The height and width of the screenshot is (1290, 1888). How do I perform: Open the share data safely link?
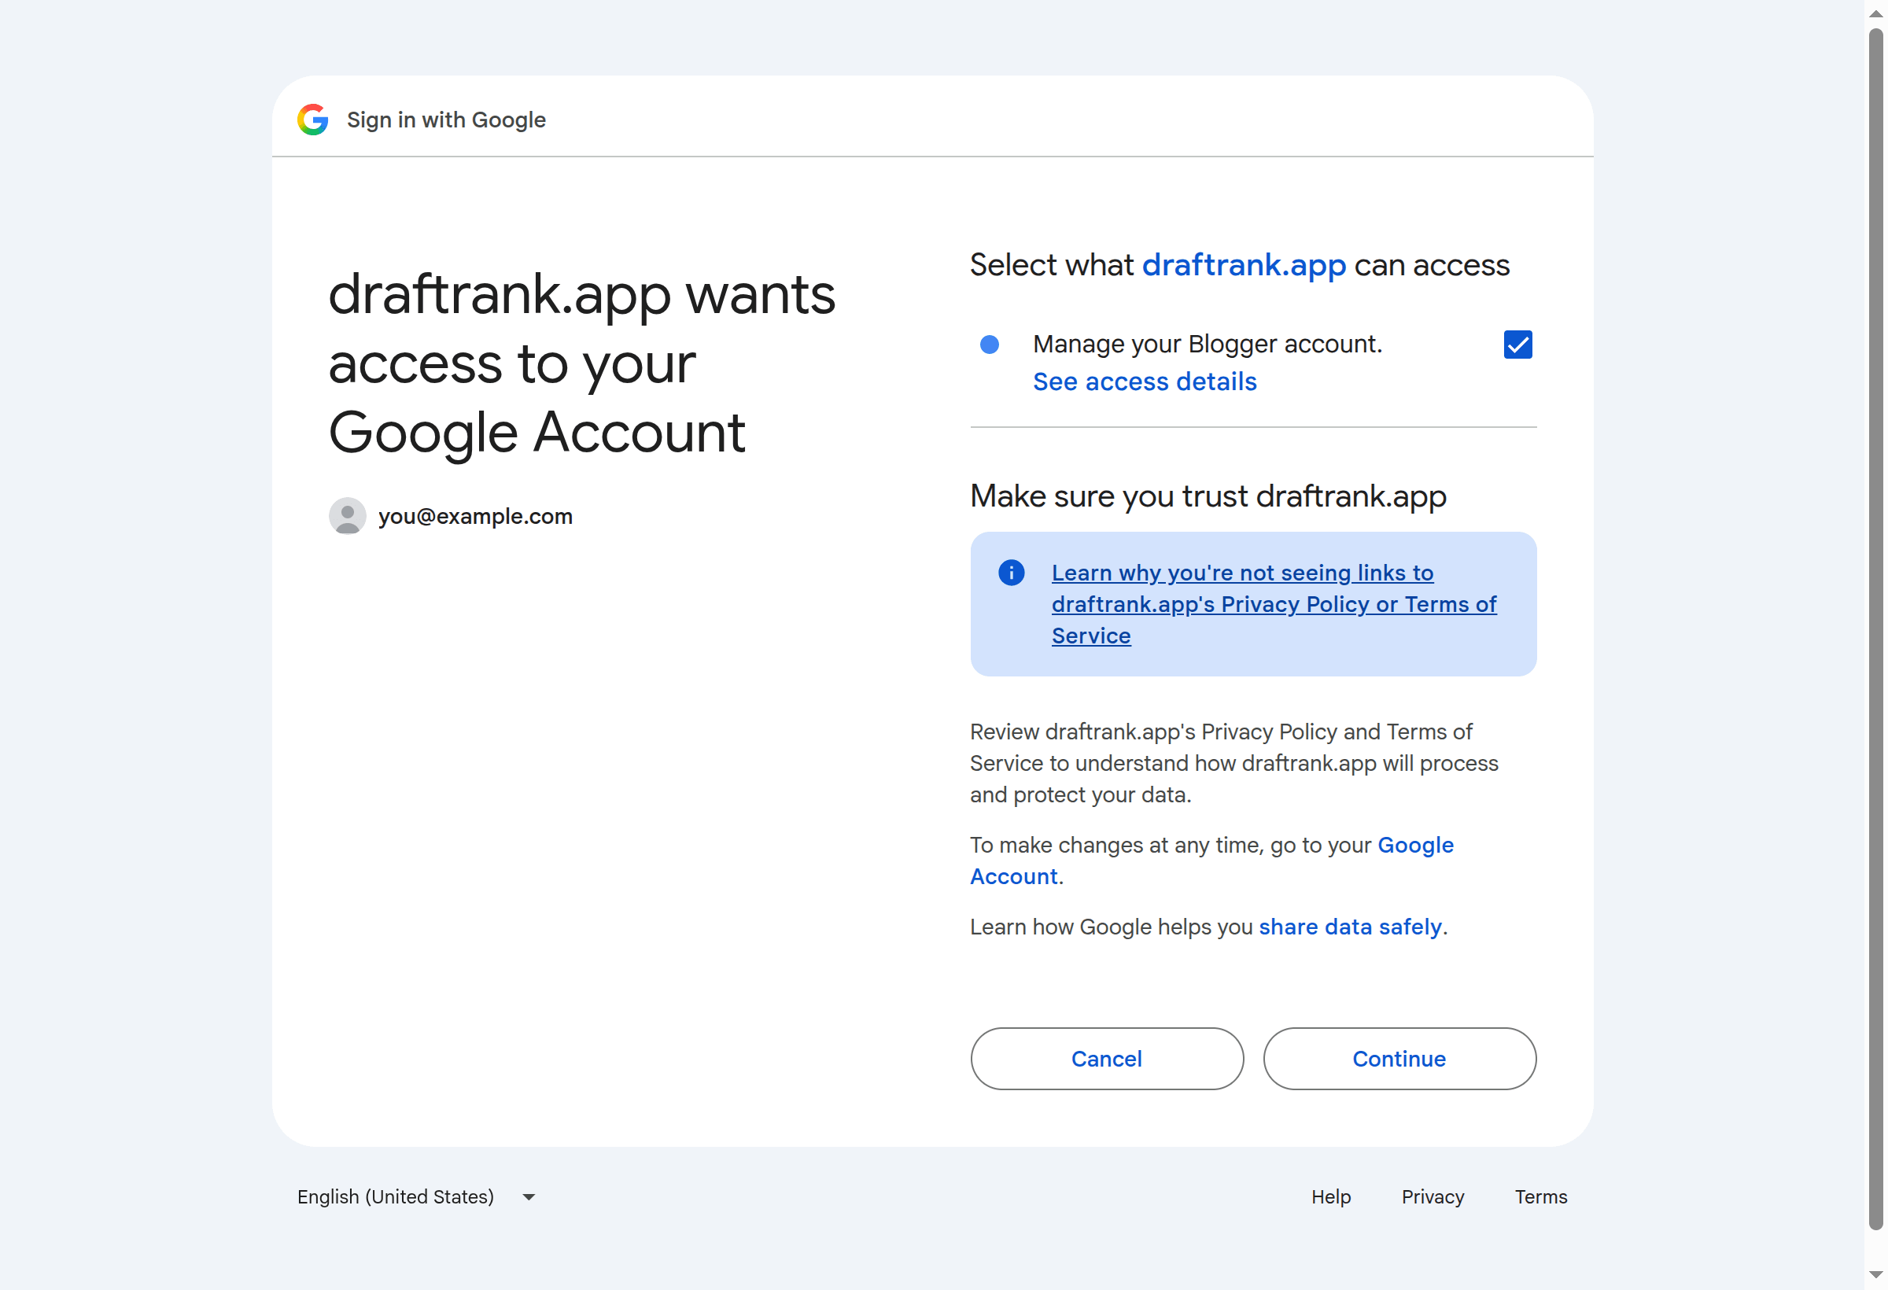point(1350,927)
